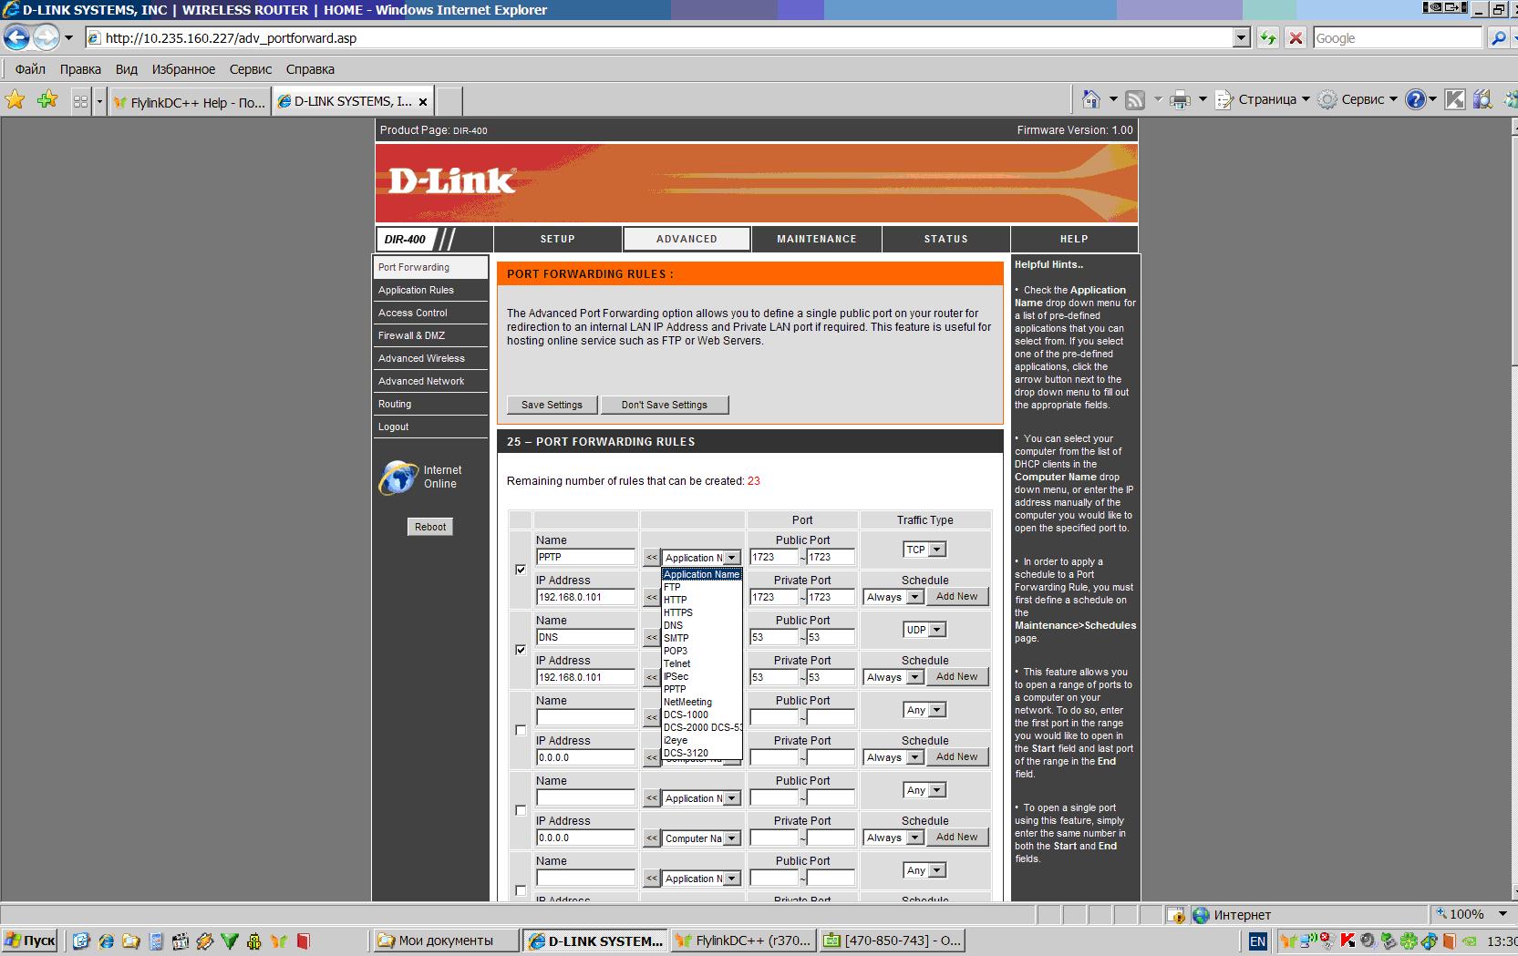
Task: Enable the fifth port forwarding rule checkbox
Action: click(x=521, y=890)
